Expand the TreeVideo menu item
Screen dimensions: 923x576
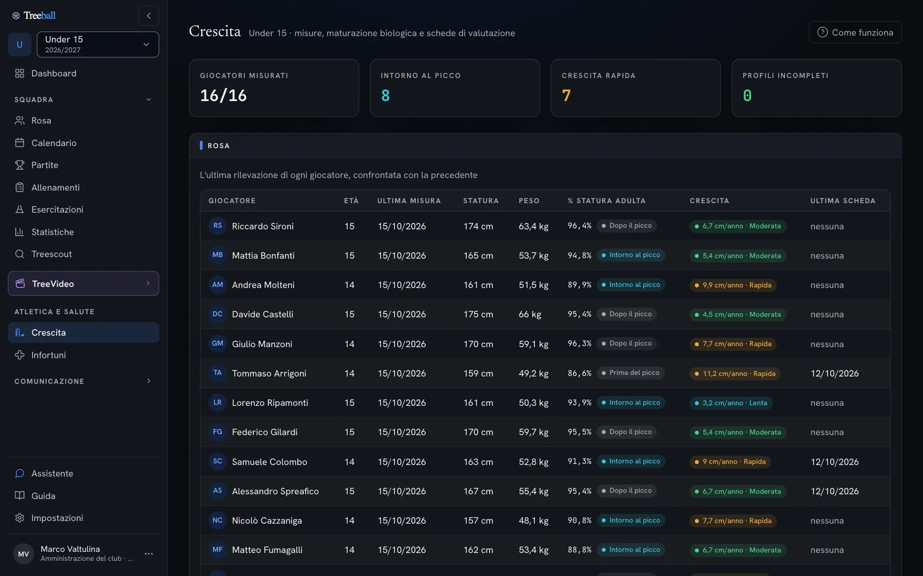tap(83, 284)
